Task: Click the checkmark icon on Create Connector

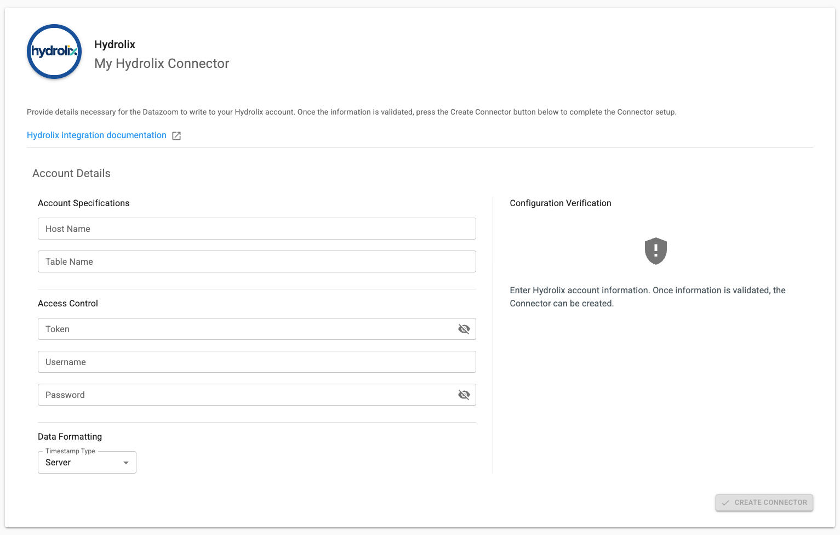Action: point(725,503)
